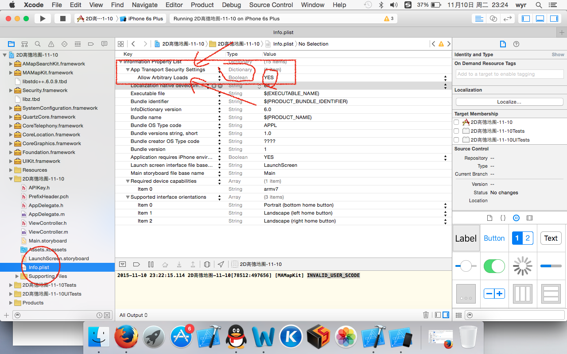Collapse Supported interface orientations row
The height and width of the screenshot is (354, 567).
click(x=127, y=197)
